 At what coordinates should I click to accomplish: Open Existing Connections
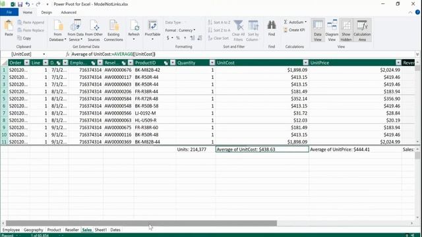[113, 30]
